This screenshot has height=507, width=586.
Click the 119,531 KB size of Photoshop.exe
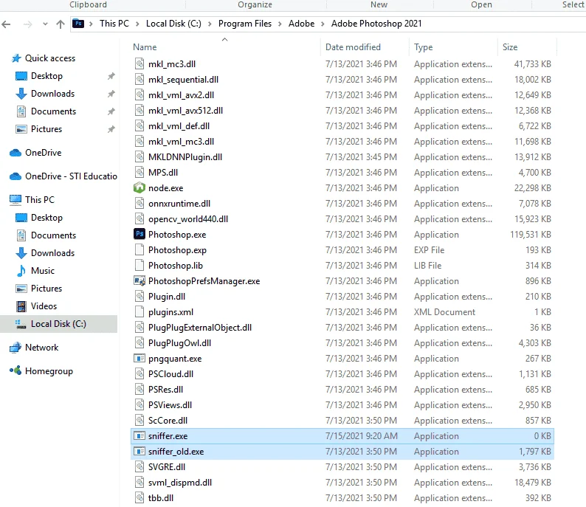(531, 235)
